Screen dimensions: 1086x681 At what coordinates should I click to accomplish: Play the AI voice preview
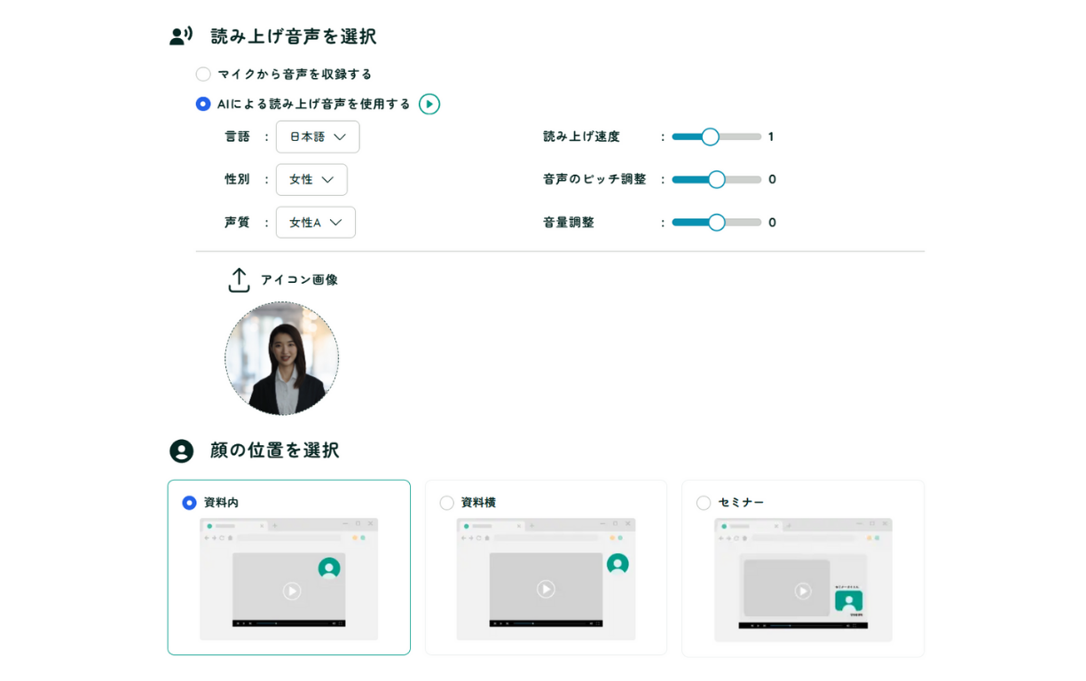(x=429, y=104)
